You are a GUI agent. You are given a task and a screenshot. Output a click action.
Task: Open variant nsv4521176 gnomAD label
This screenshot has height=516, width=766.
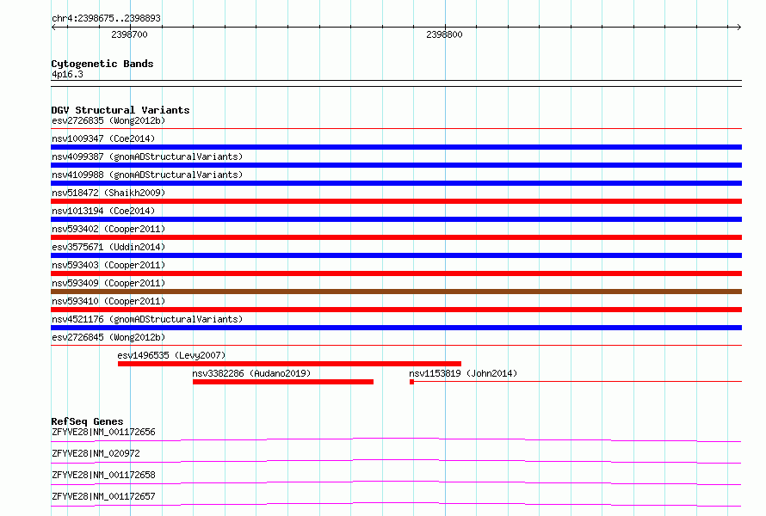pos(147,319)
